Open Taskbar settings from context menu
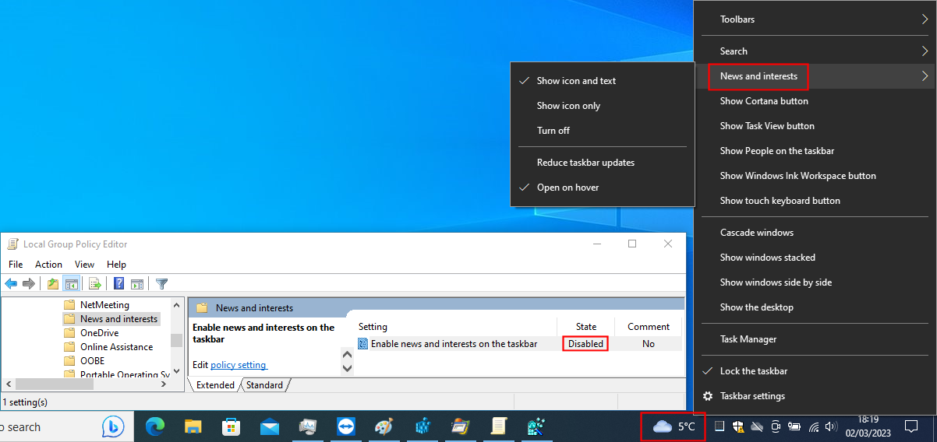Image resolution: width=937 pixels, height=442 pixels. click(752, 396)
